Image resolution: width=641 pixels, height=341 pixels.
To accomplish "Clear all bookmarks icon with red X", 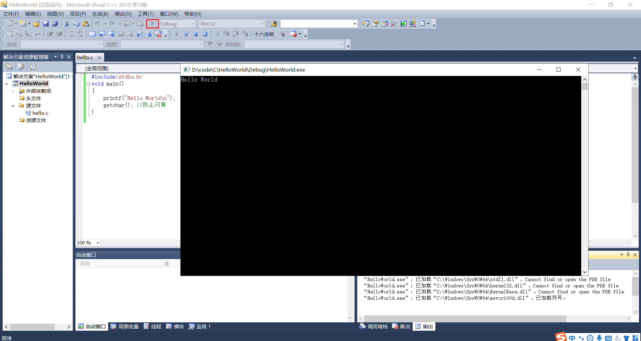I will point(158,34).
